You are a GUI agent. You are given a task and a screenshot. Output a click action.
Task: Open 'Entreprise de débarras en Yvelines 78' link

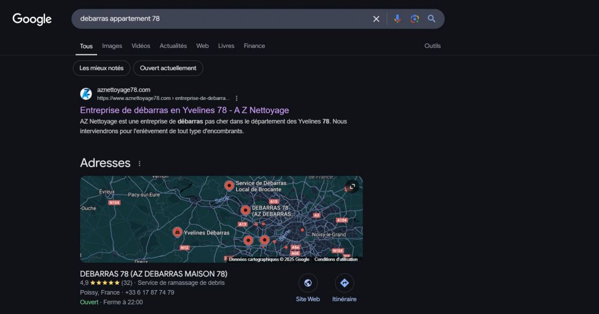[x=184, y=110]
